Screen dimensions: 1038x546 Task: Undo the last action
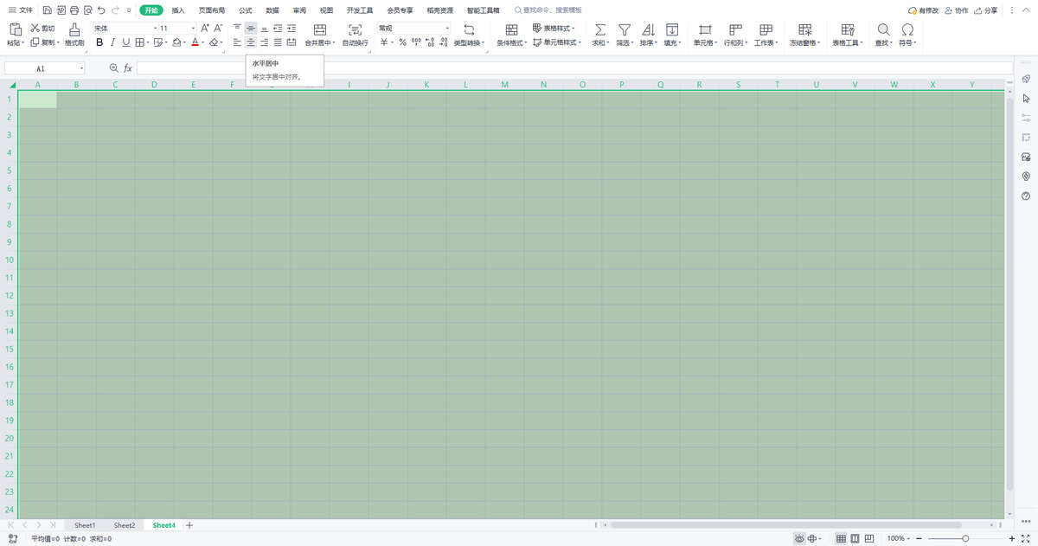coord(102,10)
